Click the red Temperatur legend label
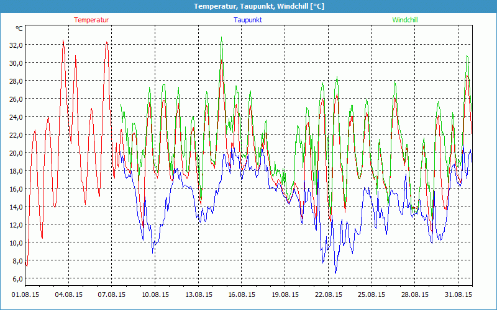Screen dimensions: 497x310 (91, 20)
